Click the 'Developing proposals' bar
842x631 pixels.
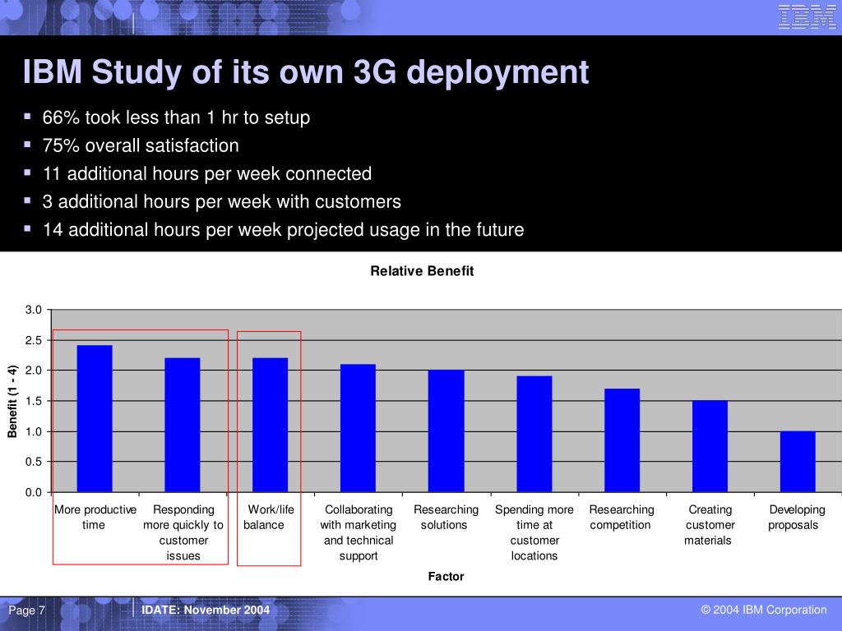798,462
